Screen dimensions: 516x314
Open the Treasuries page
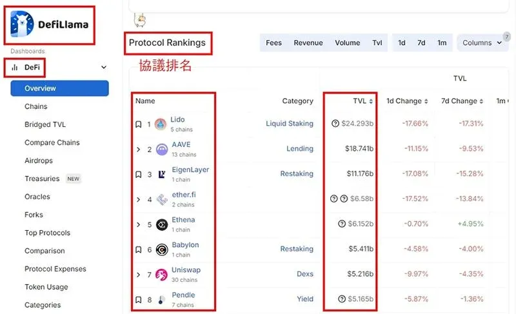pos(42,179)
